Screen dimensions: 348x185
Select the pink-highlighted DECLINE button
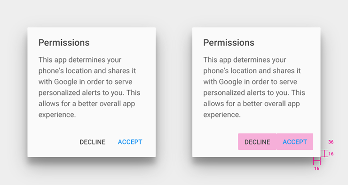point(257,142)
